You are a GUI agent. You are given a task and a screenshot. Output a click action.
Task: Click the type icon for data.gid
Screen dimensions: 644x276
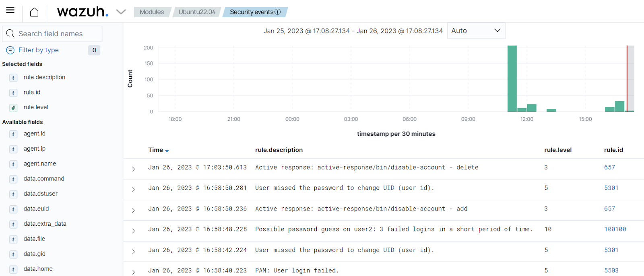pos(13,254)
